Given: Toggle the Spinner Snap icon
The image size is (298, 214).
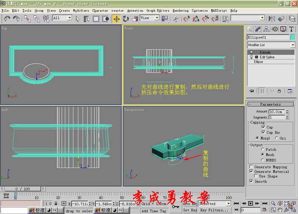Looking at the screenshot, I should 215,19.
